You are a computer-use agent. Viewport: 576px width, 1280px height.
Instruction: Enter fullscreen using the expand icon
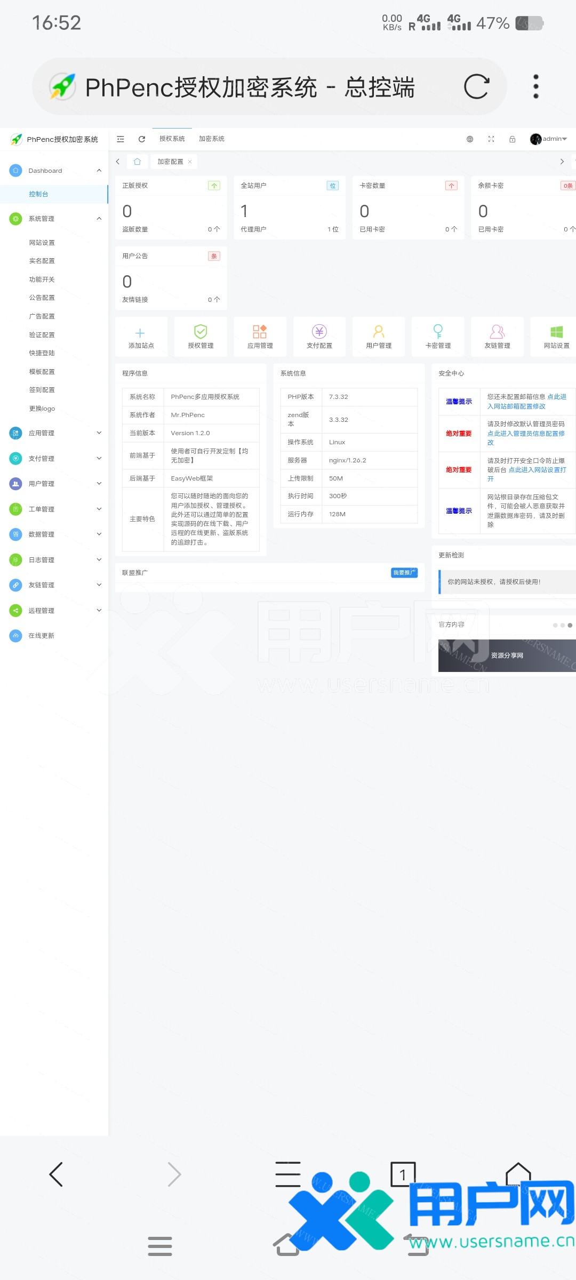491,139
